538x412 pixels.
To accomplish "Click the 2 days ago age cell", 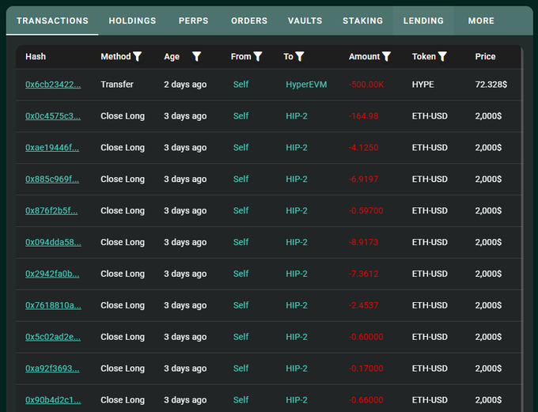I will tap(185, 85).
